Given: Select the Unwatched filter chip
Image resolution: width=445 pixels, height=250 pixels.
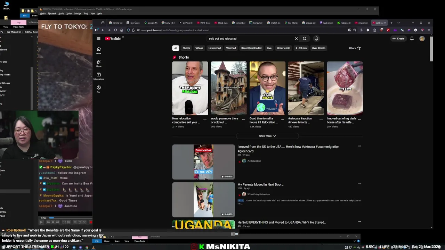Looking at the screenshot, I should 215,48.
